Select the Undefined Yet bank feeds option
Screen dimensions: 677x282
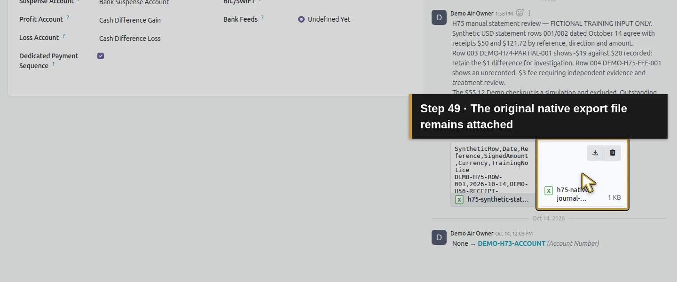(301, 19)
